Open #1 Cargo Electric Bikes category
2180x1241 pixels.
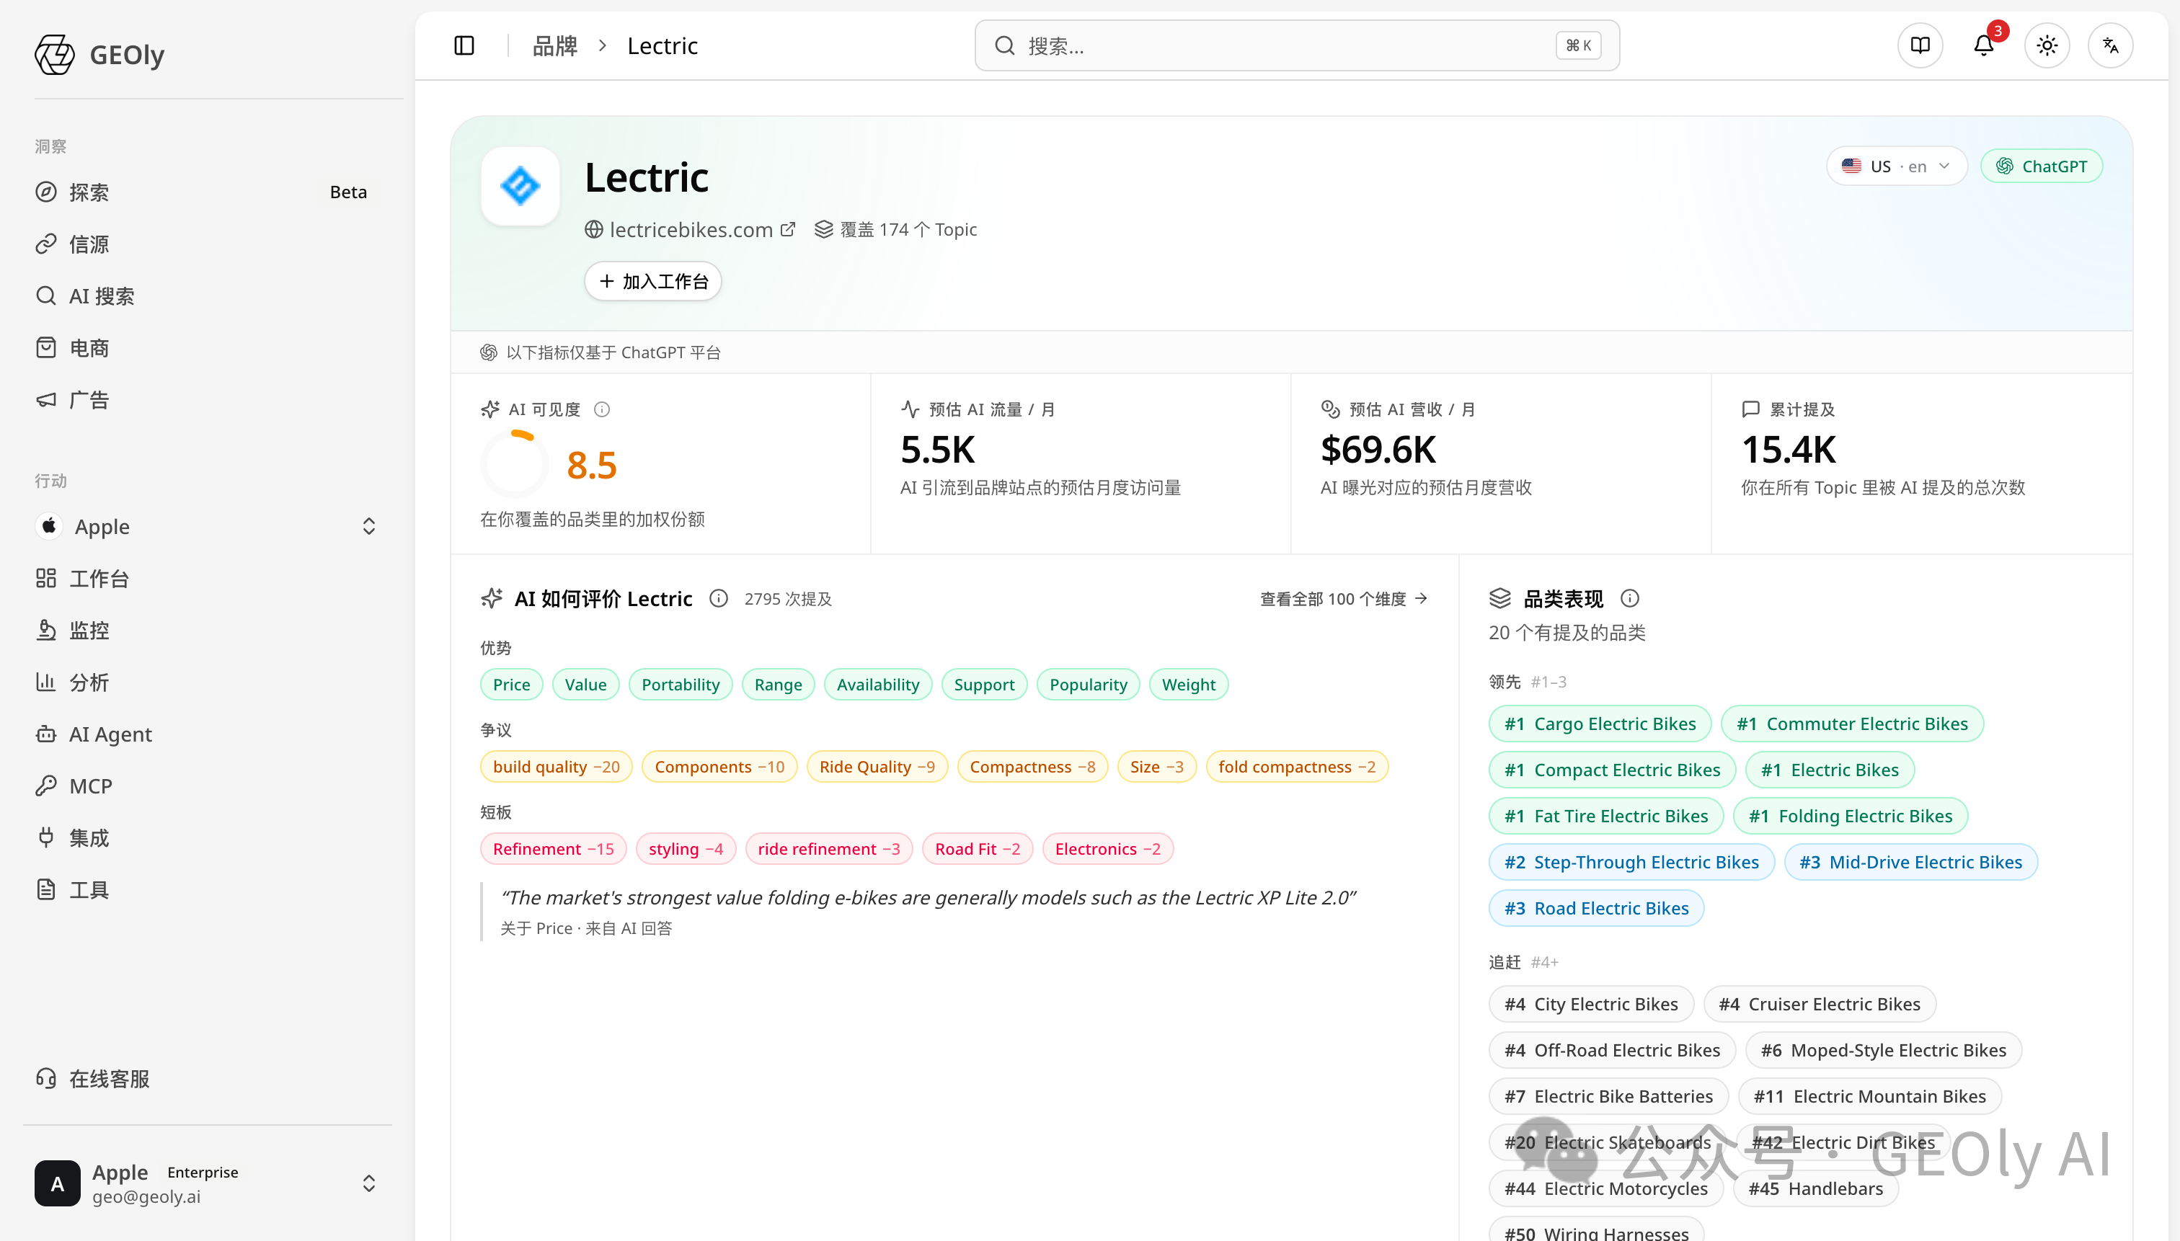[x=1600, y=724]
